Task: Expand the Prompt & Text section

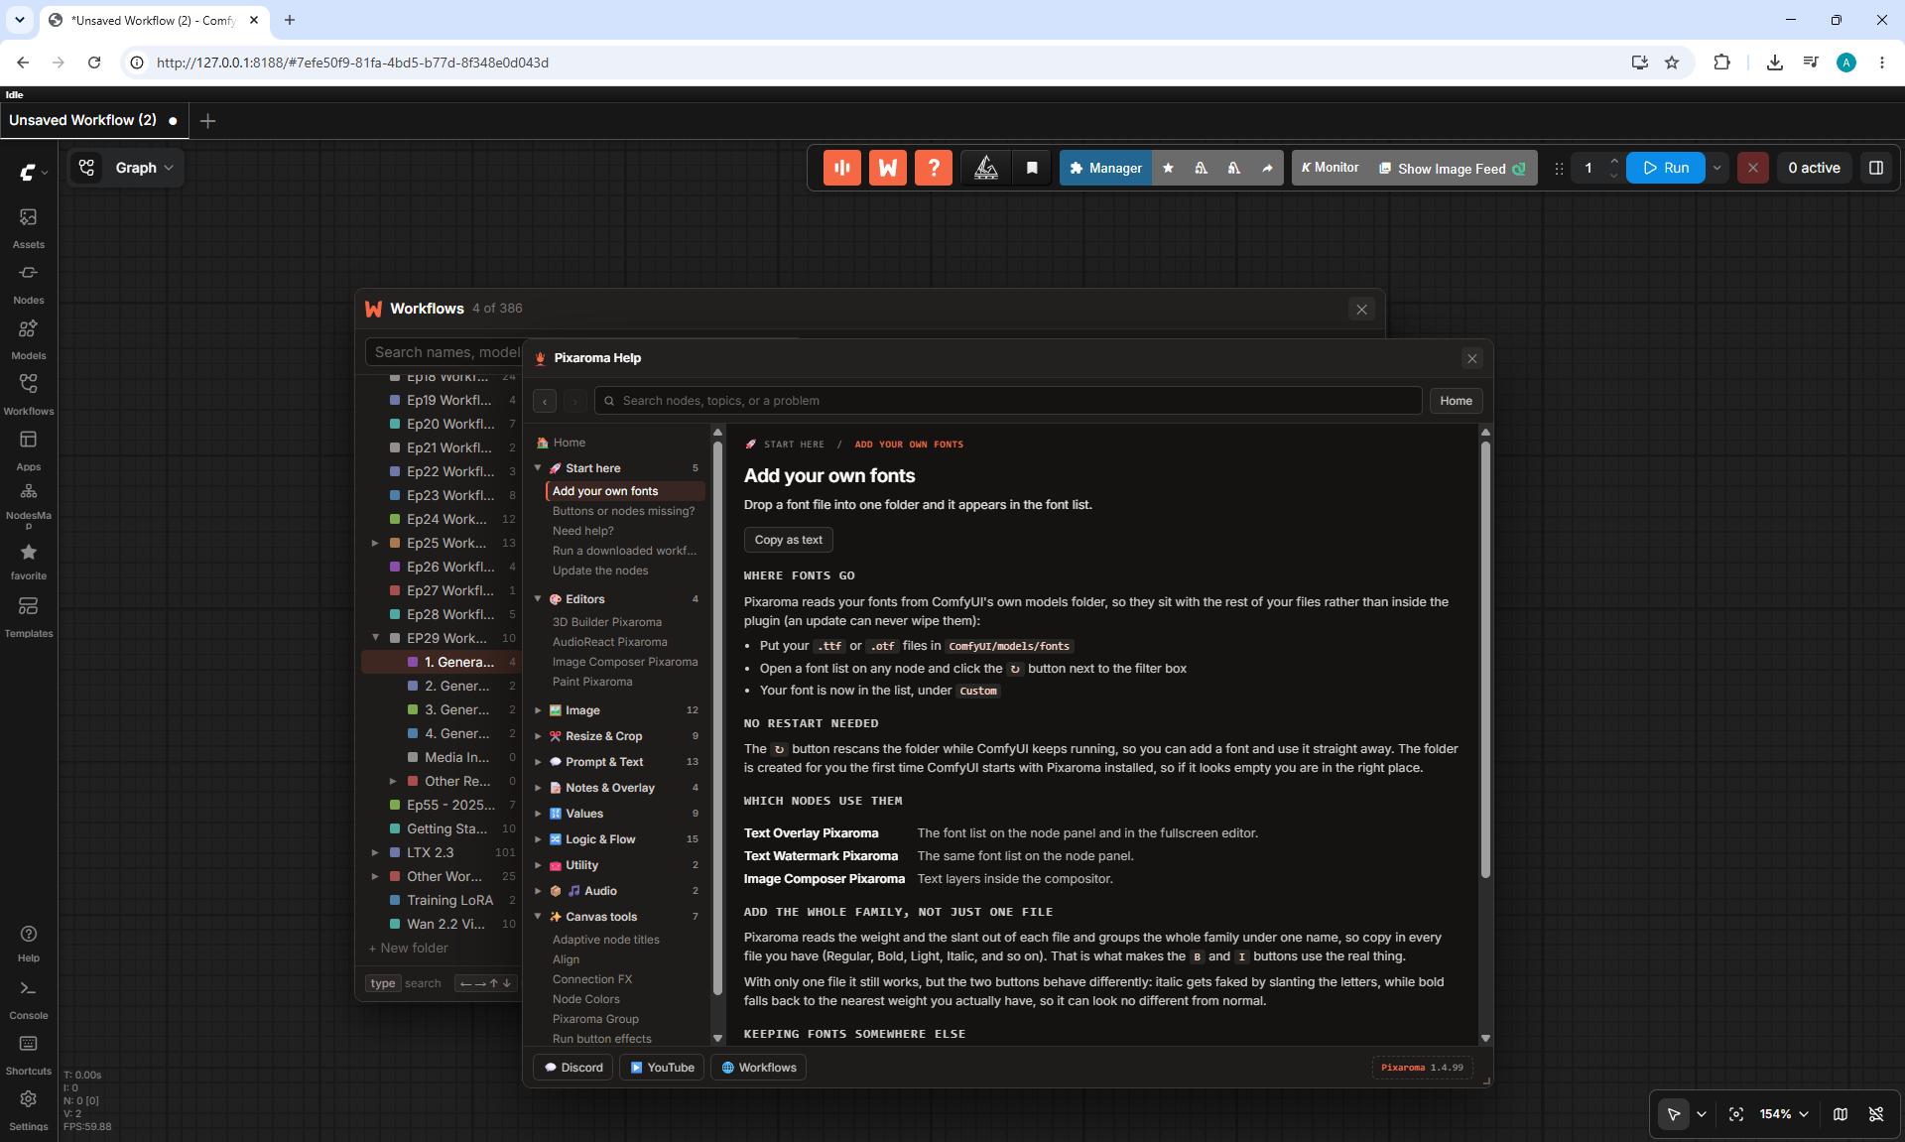Action: point(538,762)
